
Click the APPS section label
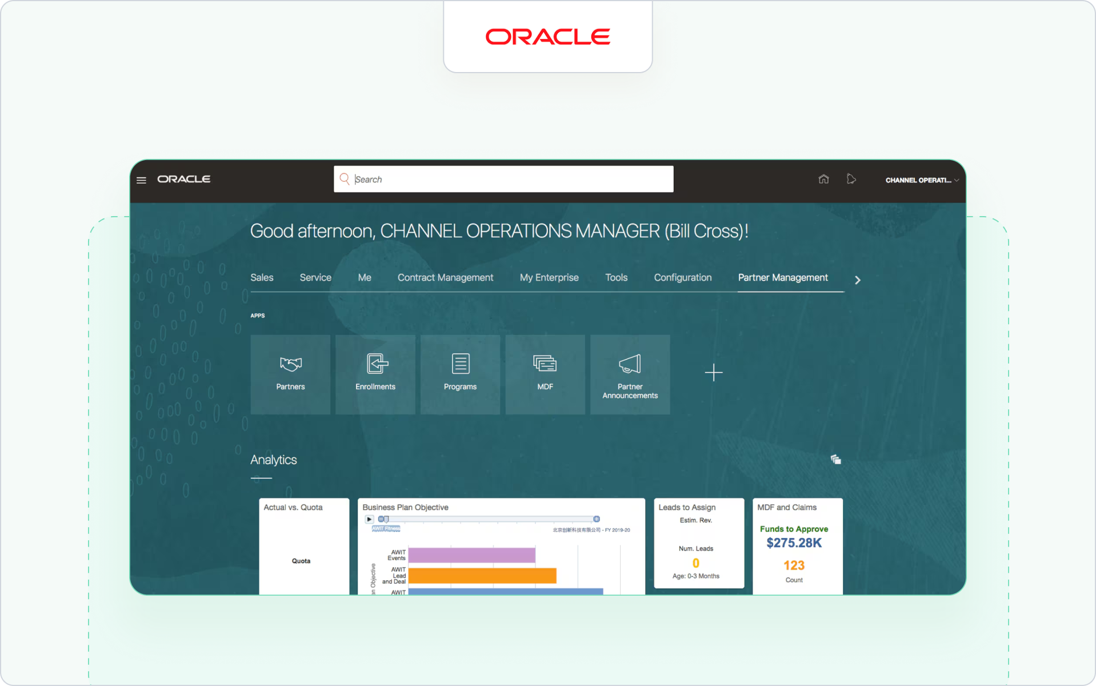pyautogui.click(x=258, y=316)
